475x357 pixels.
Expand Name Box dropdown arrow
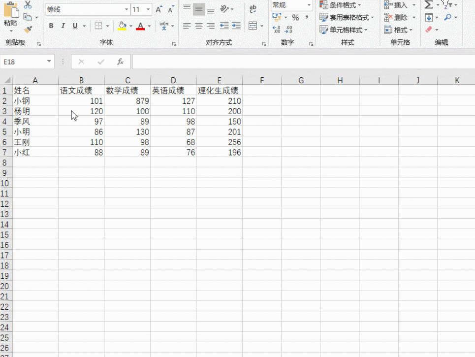tap(49, 62)
